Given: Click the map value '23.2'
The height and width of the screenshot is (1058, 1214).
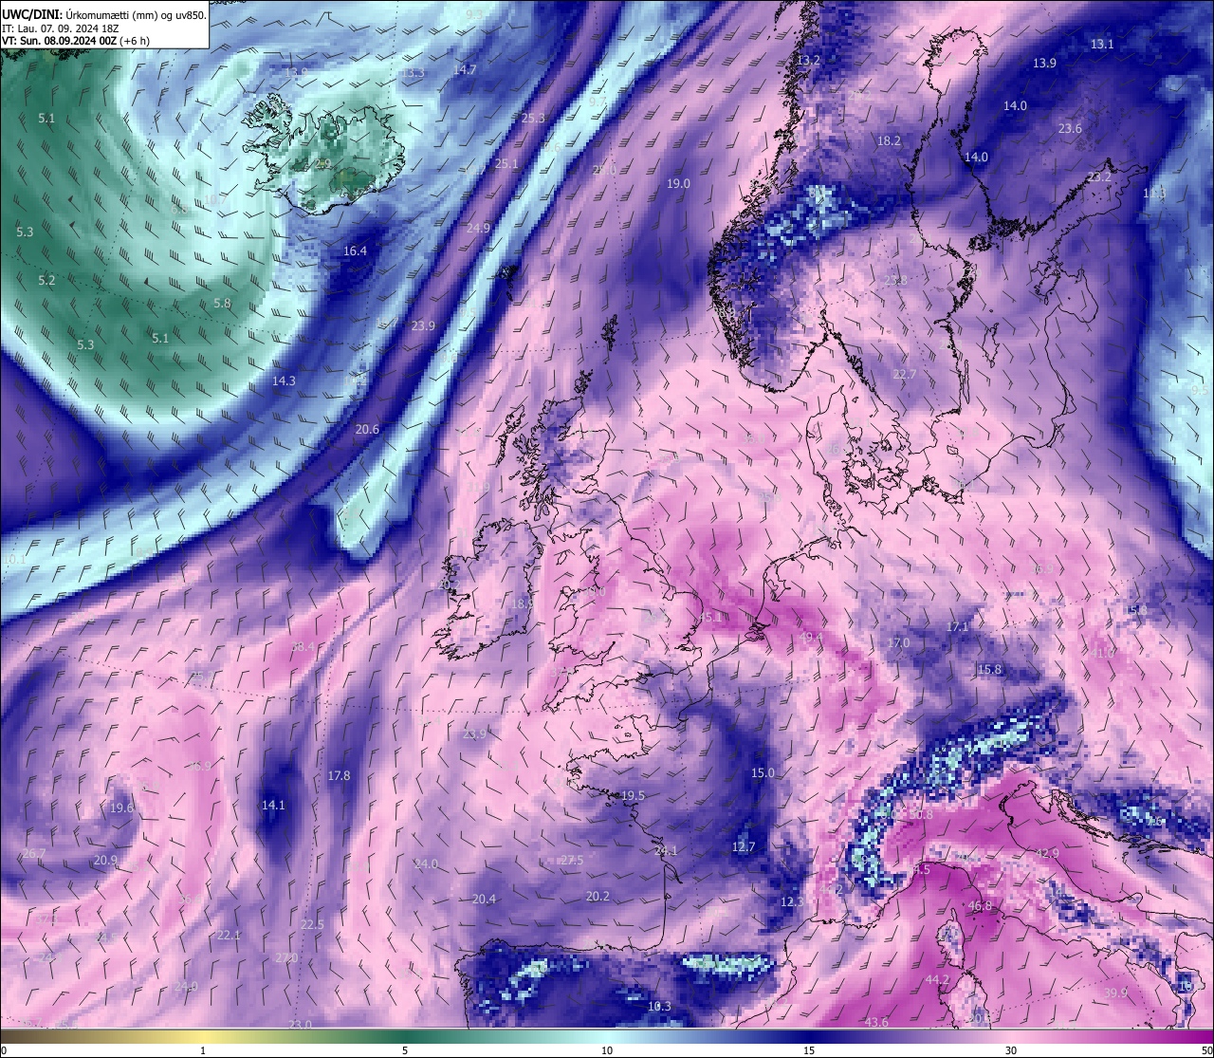Looking at the screenshot, I should [x=1099, y=177].
